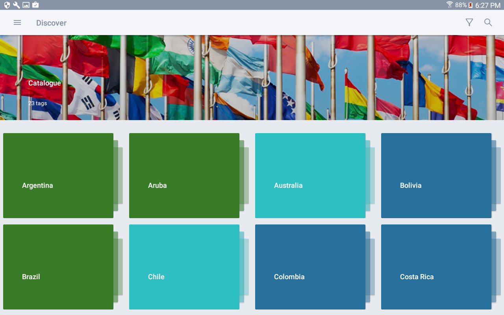This screenshot has height=315, width=504.
Task: Tap the clipboard check notification icon
Action: coord(35,5)
